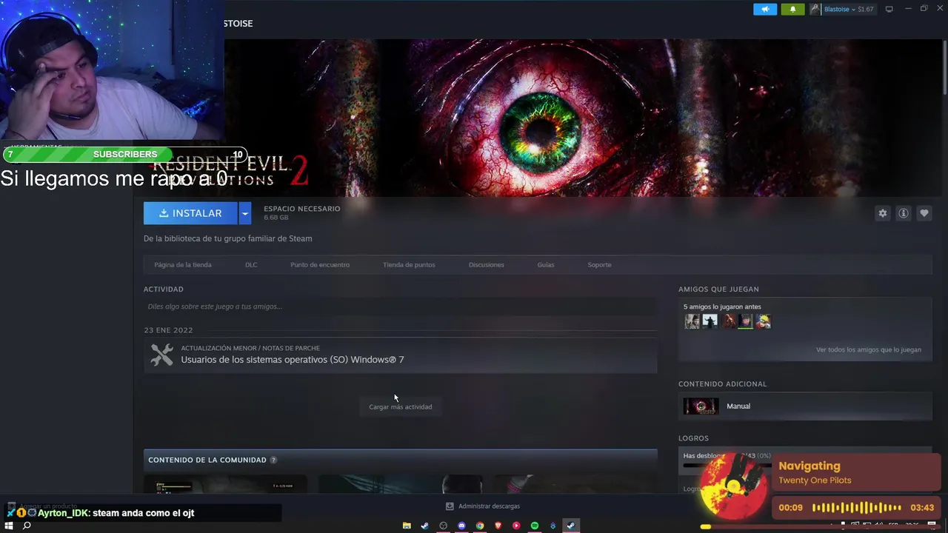Open second friend avatar in Amigos que juegan
The width and height of the screenshot is (948, 533).
coord(710,321)
